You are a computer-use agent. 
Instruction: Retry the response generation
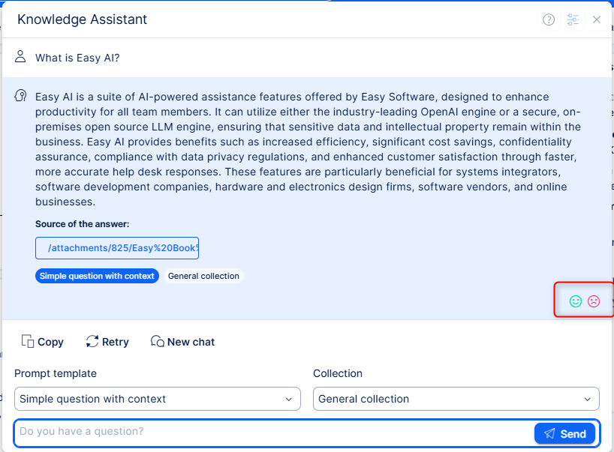[x=107, y=342]
